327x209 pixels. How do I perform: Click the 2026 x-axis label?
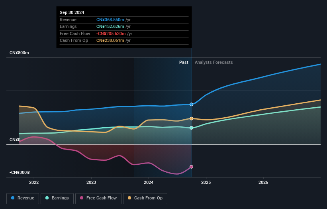263,182
